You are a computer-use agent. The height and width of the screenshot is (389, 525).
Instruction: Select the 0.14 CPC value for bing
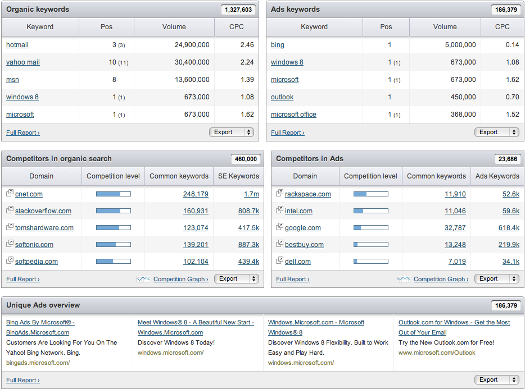tap(512, 45)
